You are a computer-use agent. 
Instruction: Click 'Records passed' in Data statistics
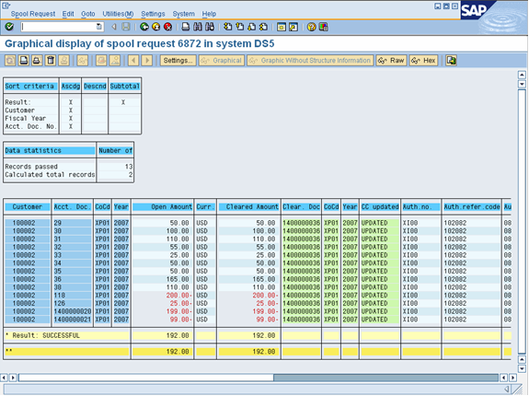[31, 167]
